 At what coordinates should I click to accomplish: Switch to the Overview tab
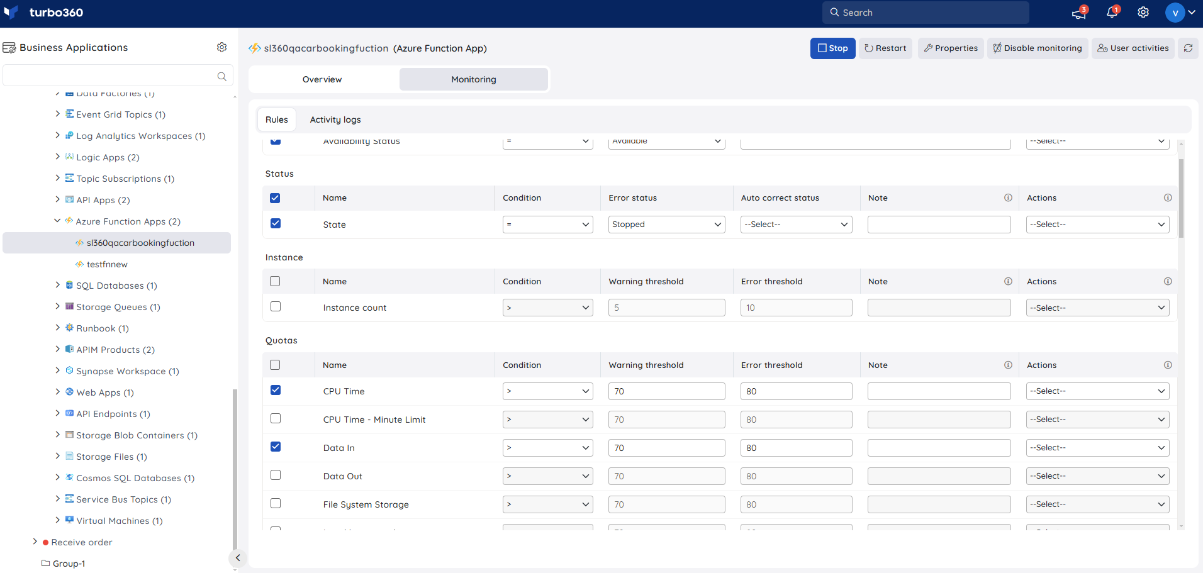(322, 79)
